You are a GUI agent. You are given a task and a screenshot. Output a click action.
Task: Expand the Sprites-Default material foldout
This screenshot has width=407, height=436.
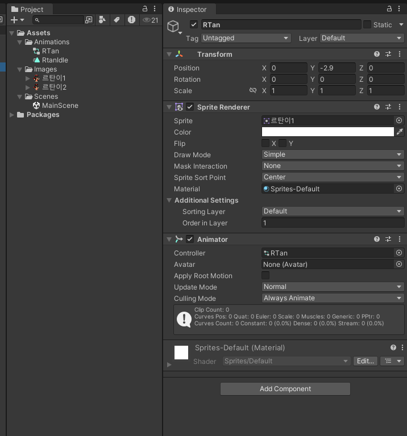[169, 364]
